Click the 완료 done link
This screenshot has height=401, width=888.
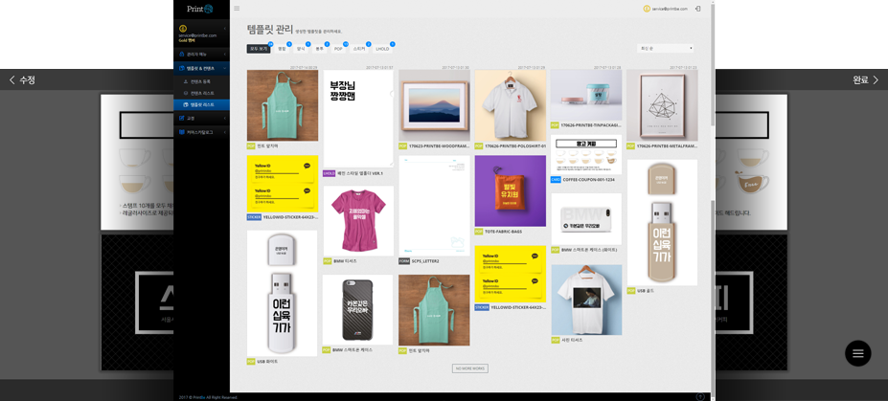(x=866, y=80)
